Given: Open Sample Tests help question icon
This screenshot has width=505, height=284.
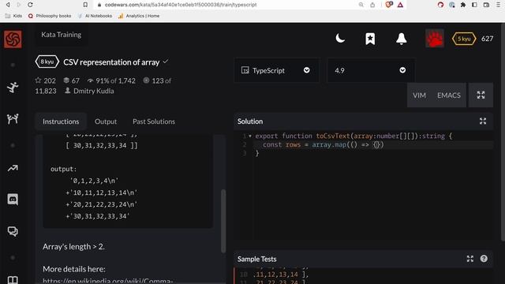Looking at the screenshot, I should pyautogui.click(x=484, y=259).
